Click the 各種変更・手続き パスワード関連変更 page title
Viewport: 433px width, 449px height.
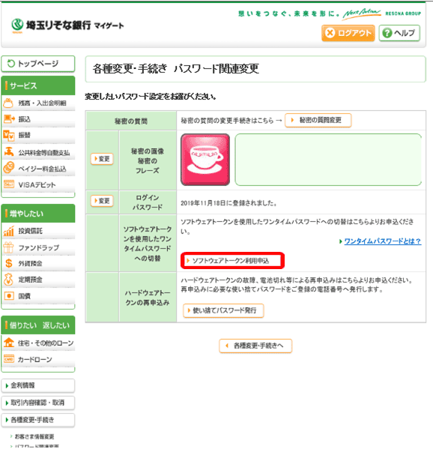coord(176,69)
